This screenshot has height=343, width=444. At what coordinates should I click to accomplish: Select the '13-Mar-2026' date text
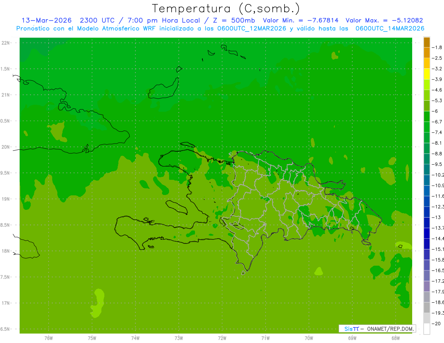click(46, 20)
